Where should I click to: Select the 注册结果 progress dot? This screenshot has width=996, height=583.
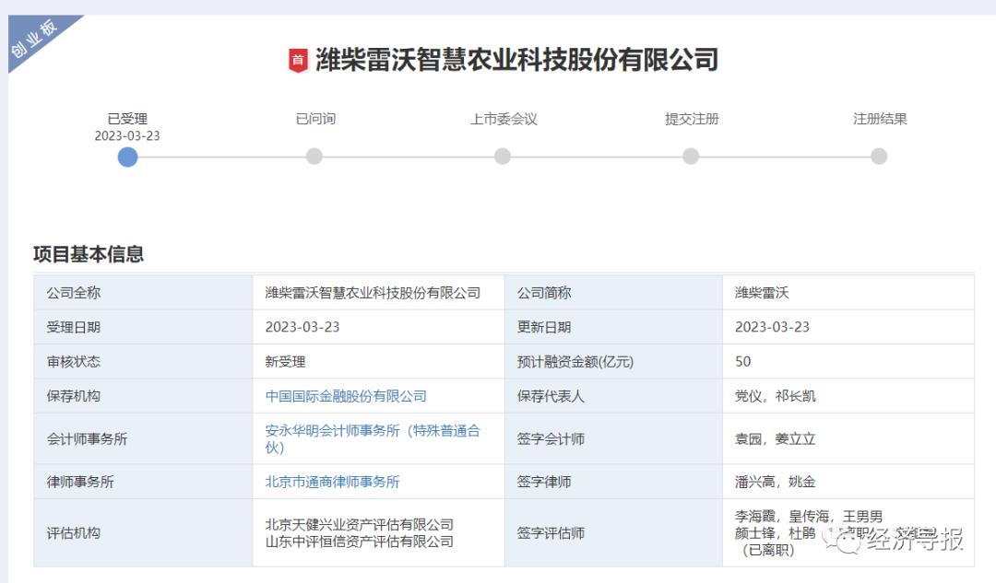tap(879, 156)
